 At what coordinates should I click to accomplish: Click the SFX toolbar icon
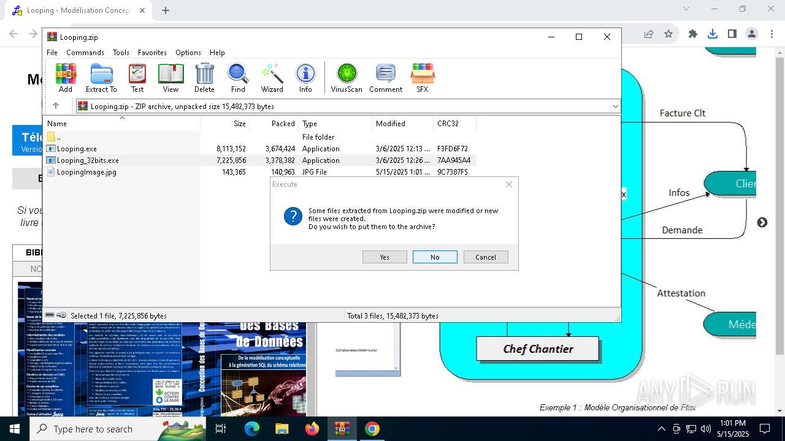pos(423,78)
